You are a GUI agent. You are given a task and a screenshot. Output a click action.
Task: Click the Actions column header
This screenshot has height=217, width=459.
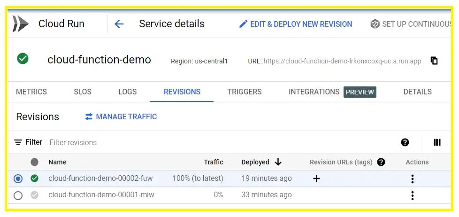[417, 162]
